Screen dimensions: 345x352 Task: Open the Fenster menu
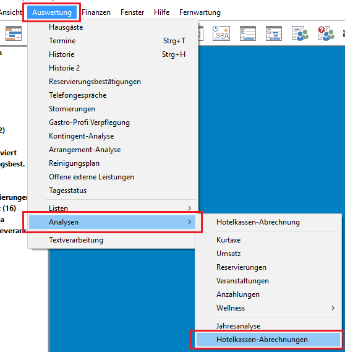click(x=132, y=12)
